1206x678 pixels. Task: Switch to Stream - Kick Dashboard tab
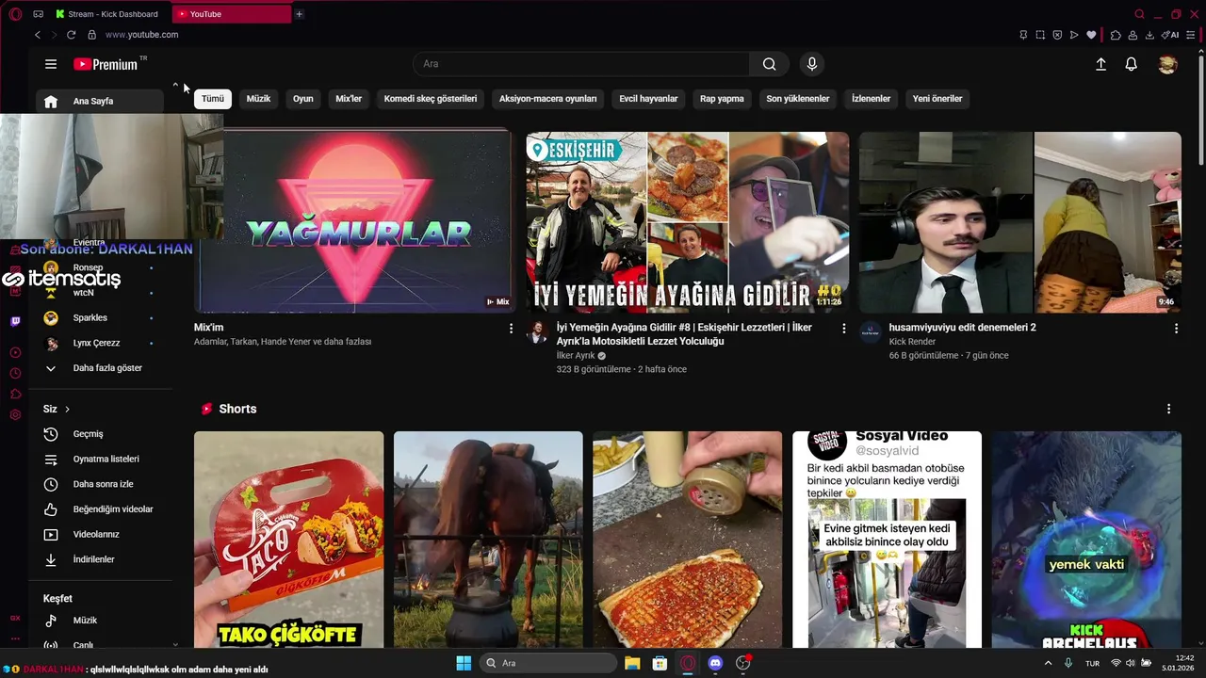107,14
